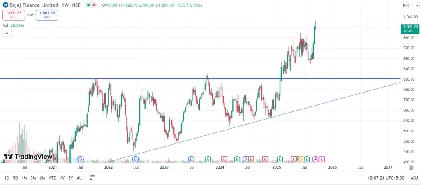Screen dimensions: 421x185
Task: Click the Bajaj Finance symbol logo
Action: [x=5, y=5]
